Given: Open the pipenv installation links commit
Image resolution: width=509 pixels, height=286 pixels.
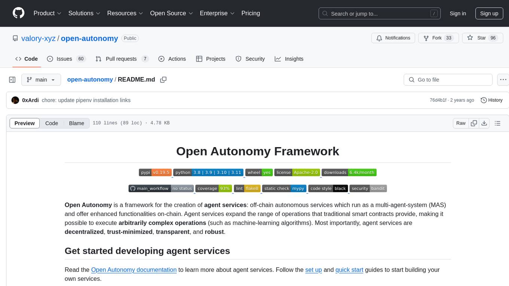Looking at the screenshot, I should pos(86,100).
